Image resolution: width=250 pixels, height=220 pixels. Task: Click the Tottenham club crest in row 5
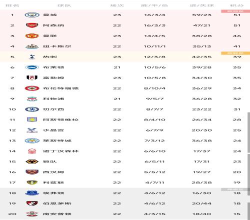point(32,57)
